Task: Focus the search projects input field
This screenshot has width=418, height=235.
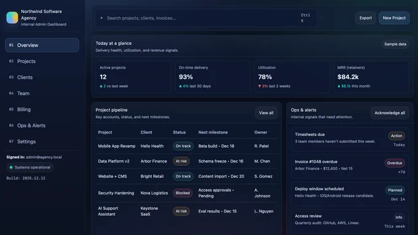Action: point(206,18)
